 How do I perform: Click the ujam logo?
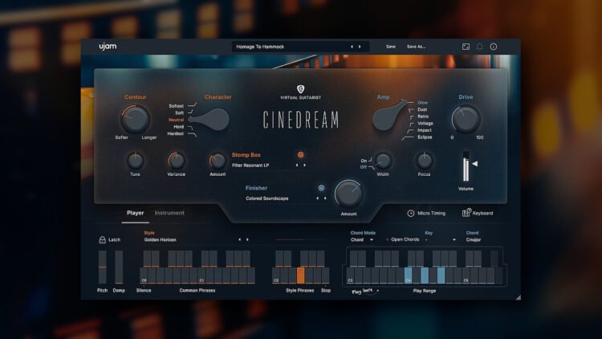pyautogui.click(x=108, y=47)
